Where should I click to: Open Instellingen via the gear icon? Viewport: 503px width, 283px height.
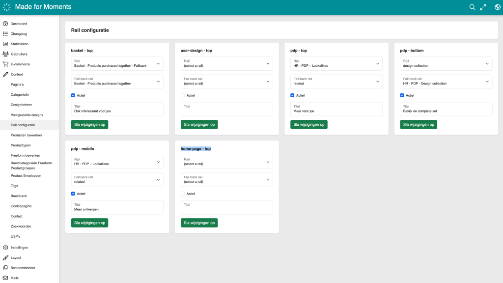6,247
